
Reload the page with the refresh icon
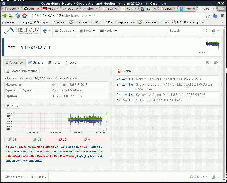pyautogui.click(x=18, y=16)
